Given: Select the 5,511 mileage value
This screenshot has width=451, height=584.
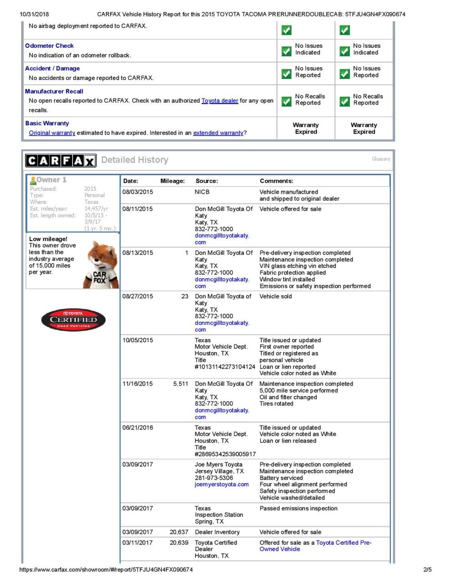Looking at the screenshot, I should click(181, 384).
